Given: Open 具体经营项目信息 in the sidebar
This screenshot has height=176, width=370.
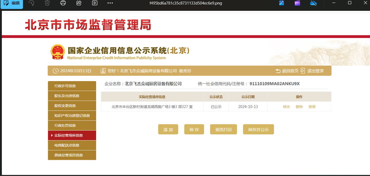Looking at the screenshot, I should 72,155.
